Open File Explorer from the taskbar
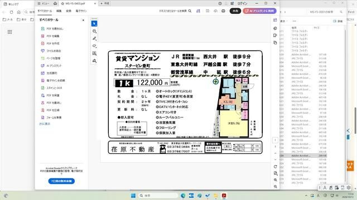 tap(216, 196)
